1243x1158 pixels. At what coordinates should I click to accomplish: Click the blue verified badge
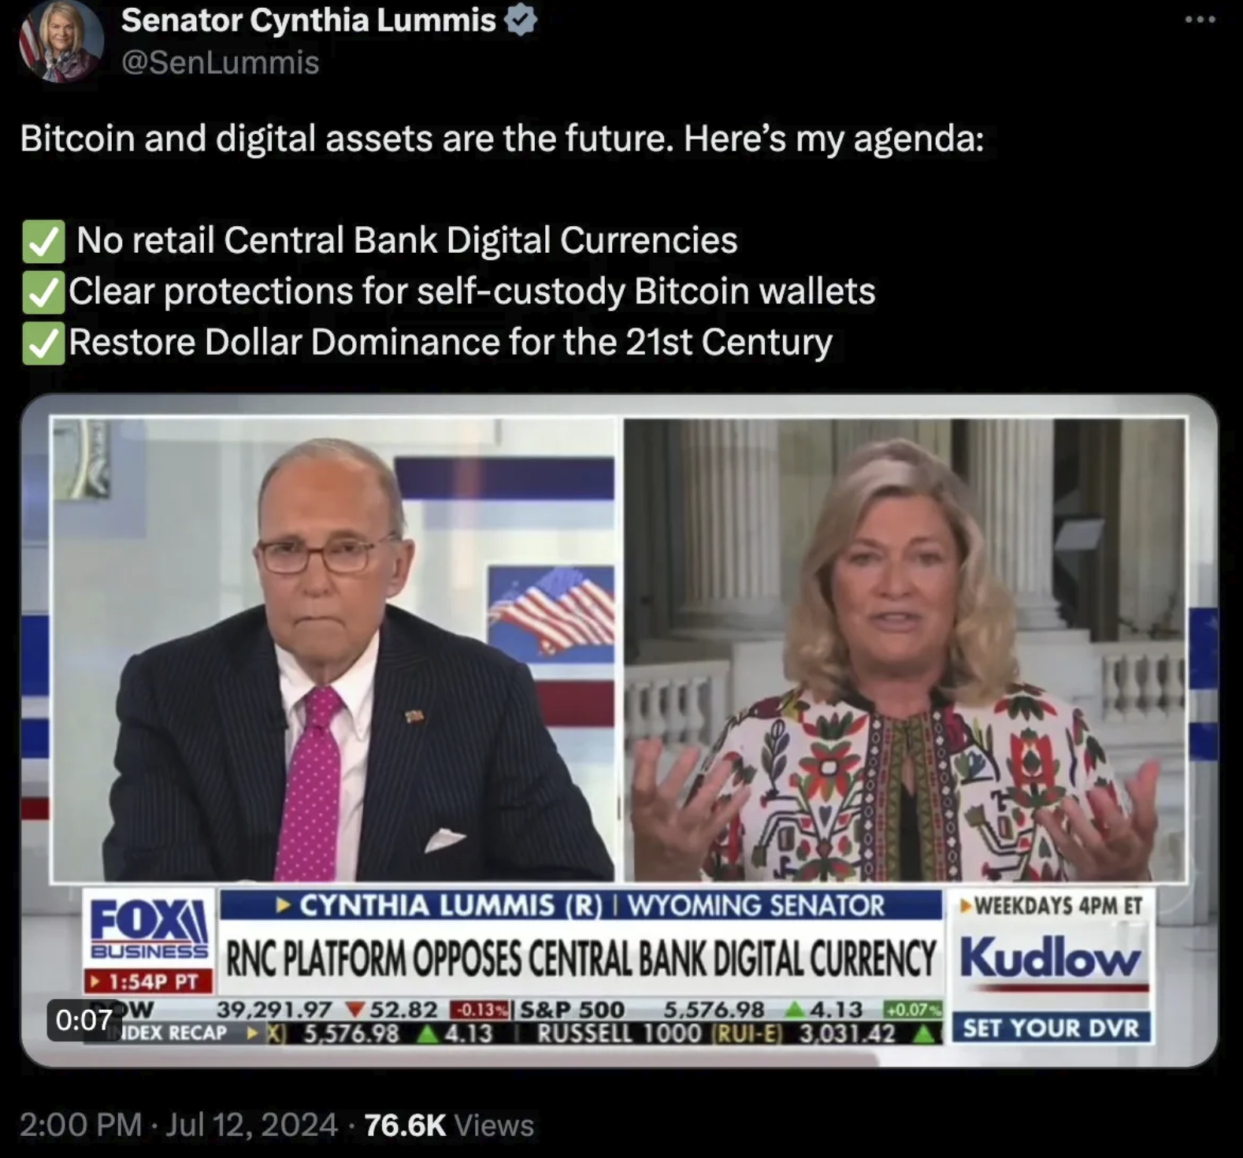pos(521,20)
